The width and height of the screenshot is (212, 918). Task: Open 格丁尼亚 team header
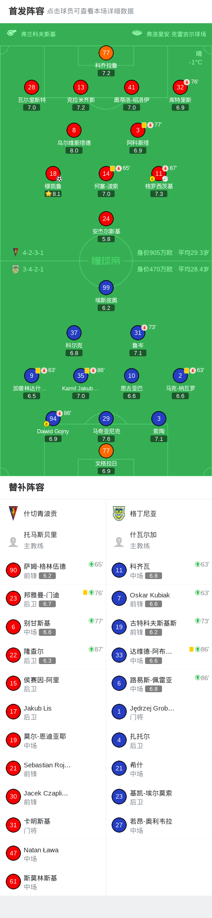coord(159,513)
